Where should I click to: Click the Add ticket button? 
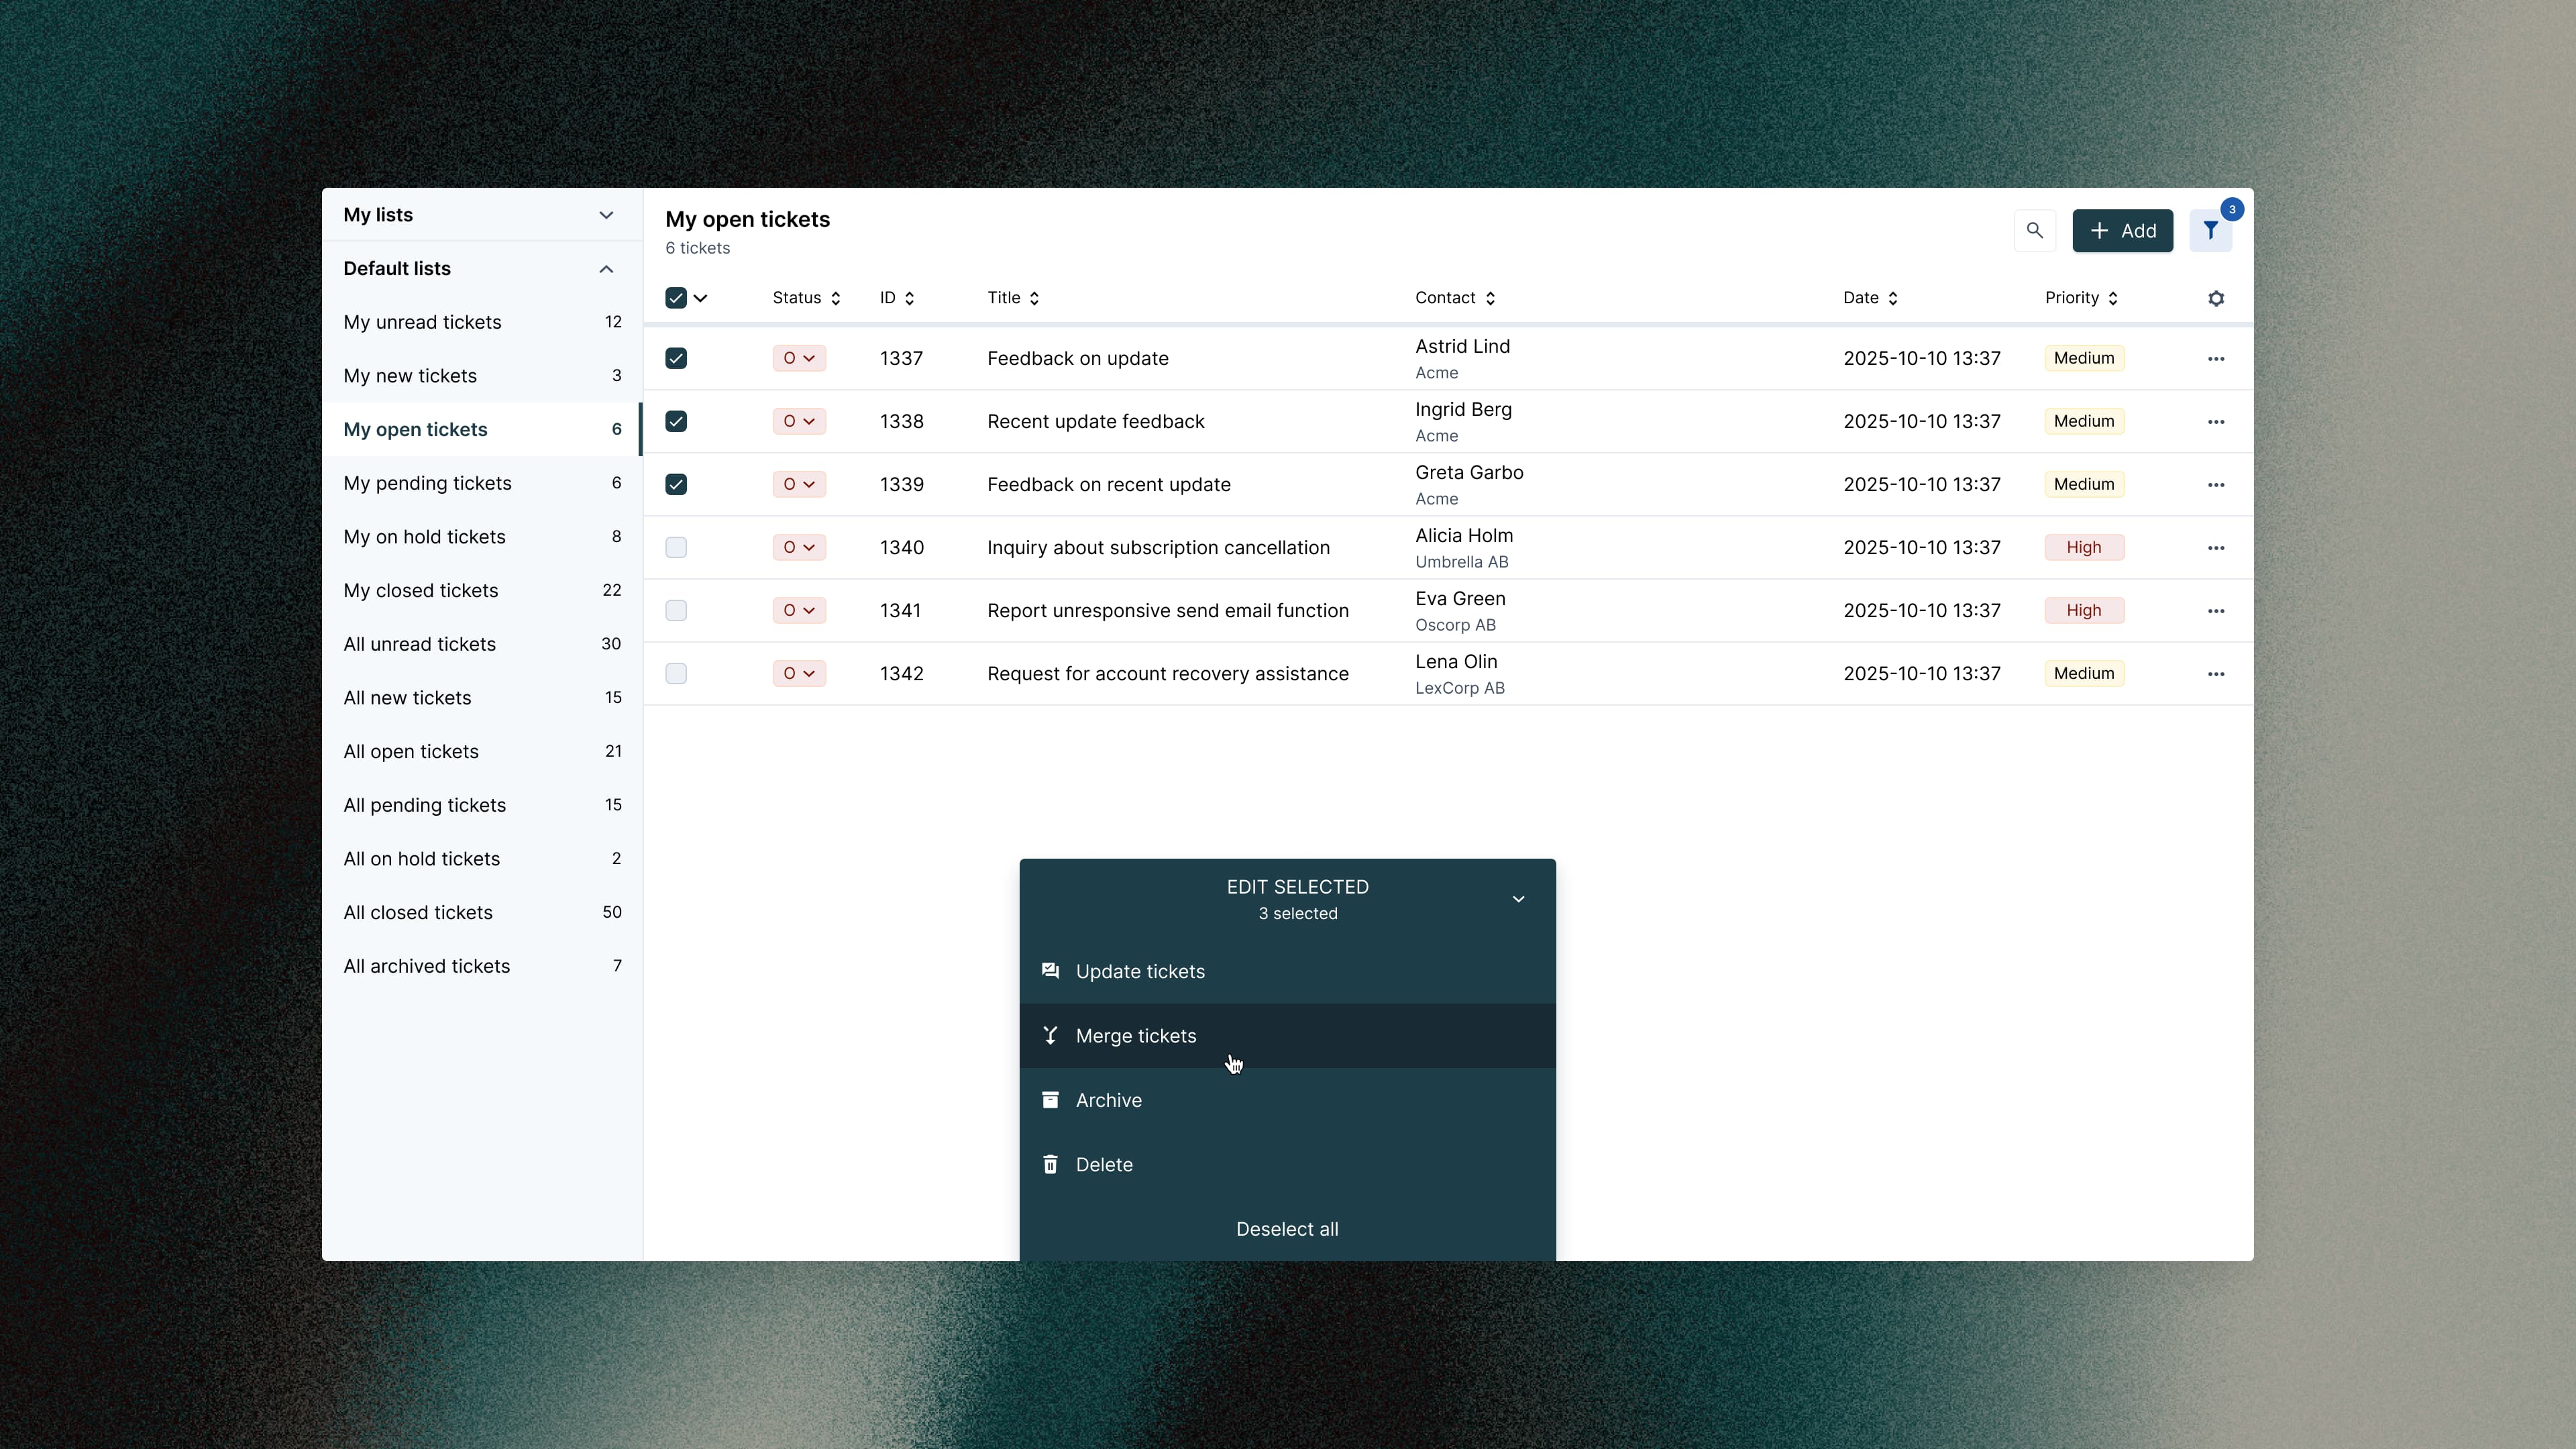(x=2122, y=230)
